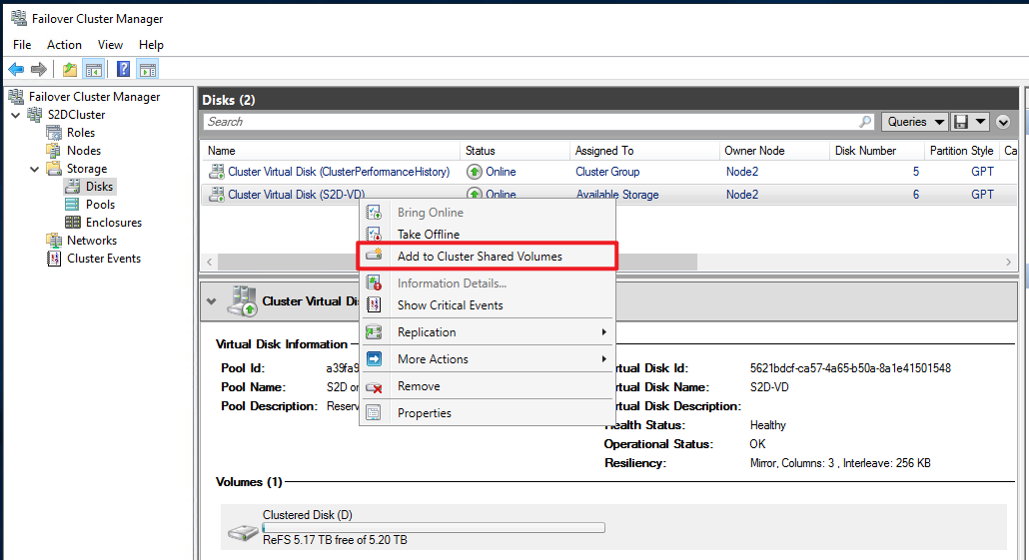Open the Help menu
This screenshot has height=560, width=1029.
[151, 45]
